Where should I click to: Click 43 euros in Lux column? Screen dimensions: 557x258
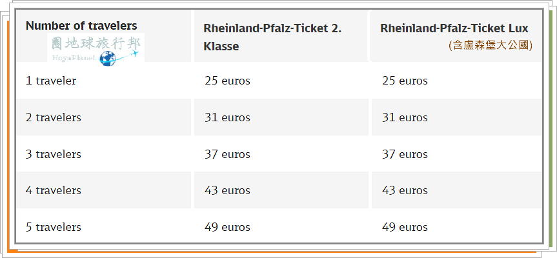(405, 190)
